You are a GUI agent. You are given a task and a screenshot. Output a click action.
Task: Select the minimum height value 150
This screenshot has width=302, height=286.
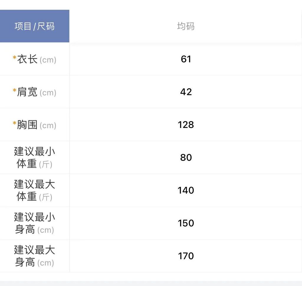[x=186, y=223]
